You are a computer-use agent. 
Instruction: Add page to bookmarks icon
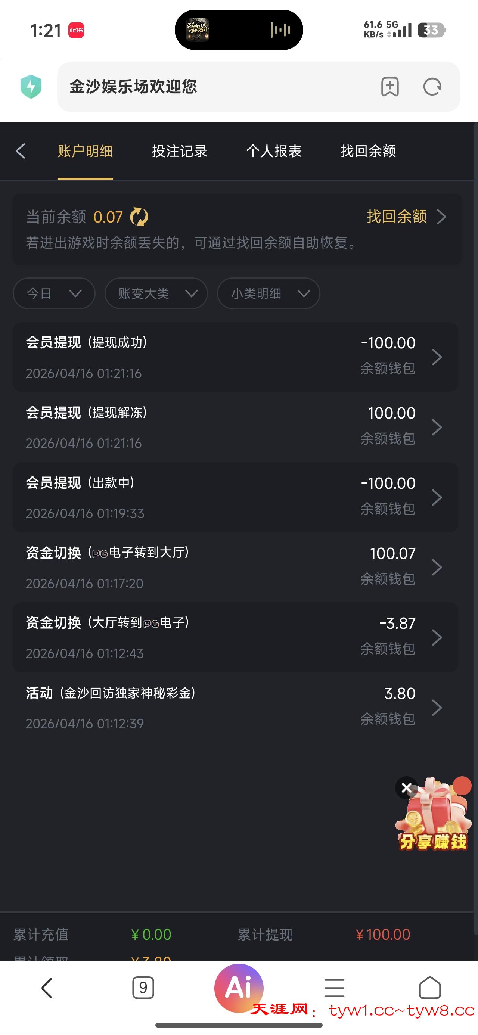389,87
